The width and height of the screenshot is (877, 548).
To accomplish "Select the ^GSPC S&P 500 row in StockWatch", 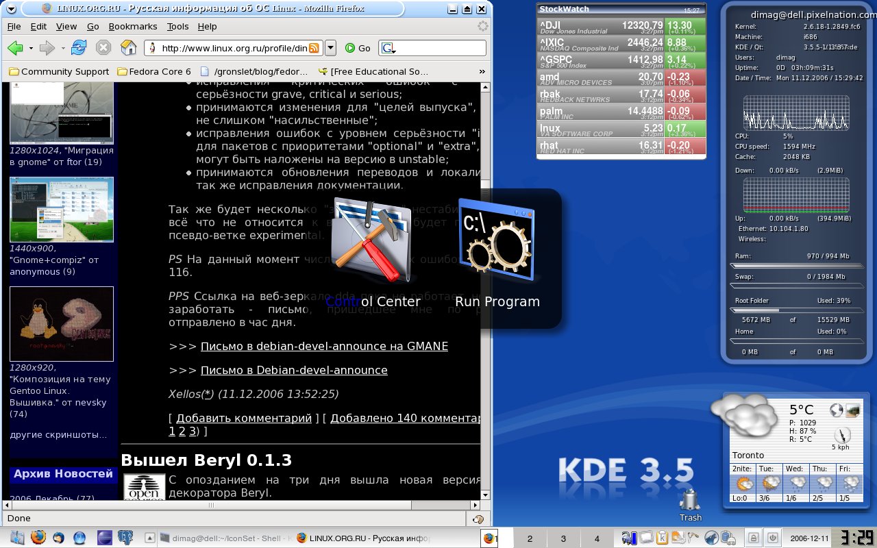I will [x=622, y=60].
